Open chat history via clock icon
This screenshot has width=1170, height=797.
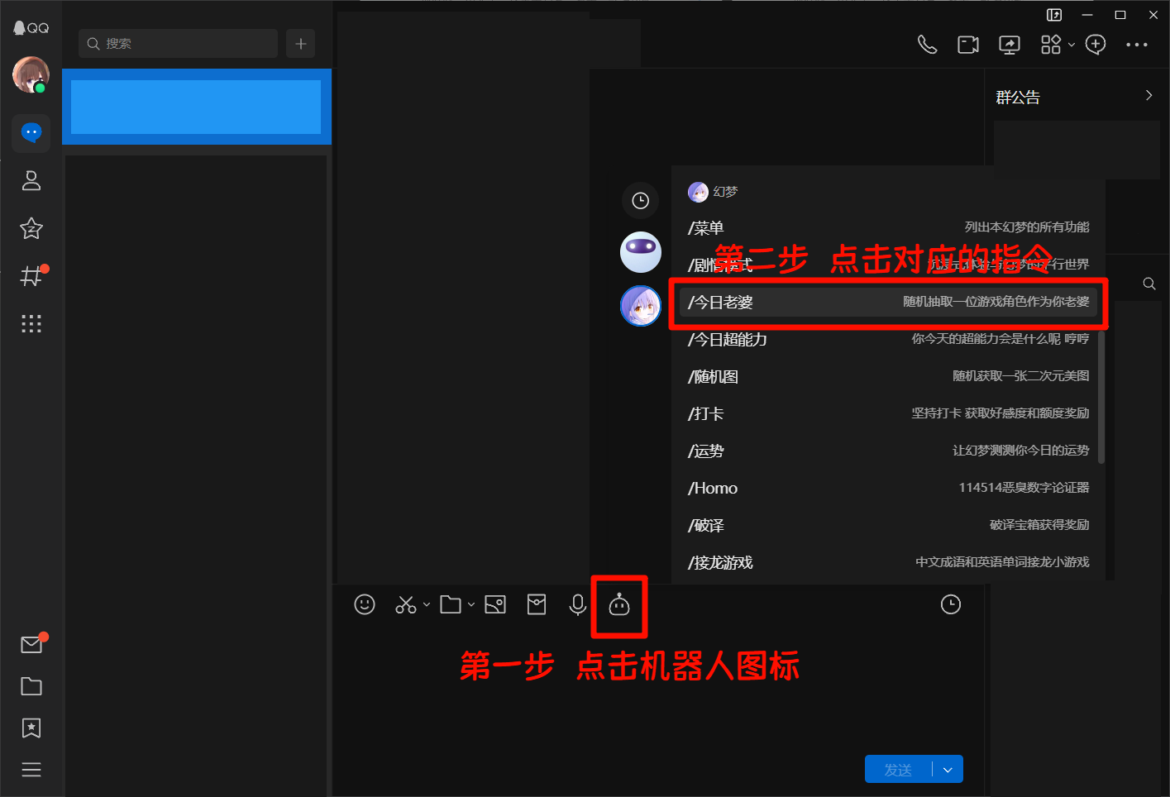coord(950,604)
